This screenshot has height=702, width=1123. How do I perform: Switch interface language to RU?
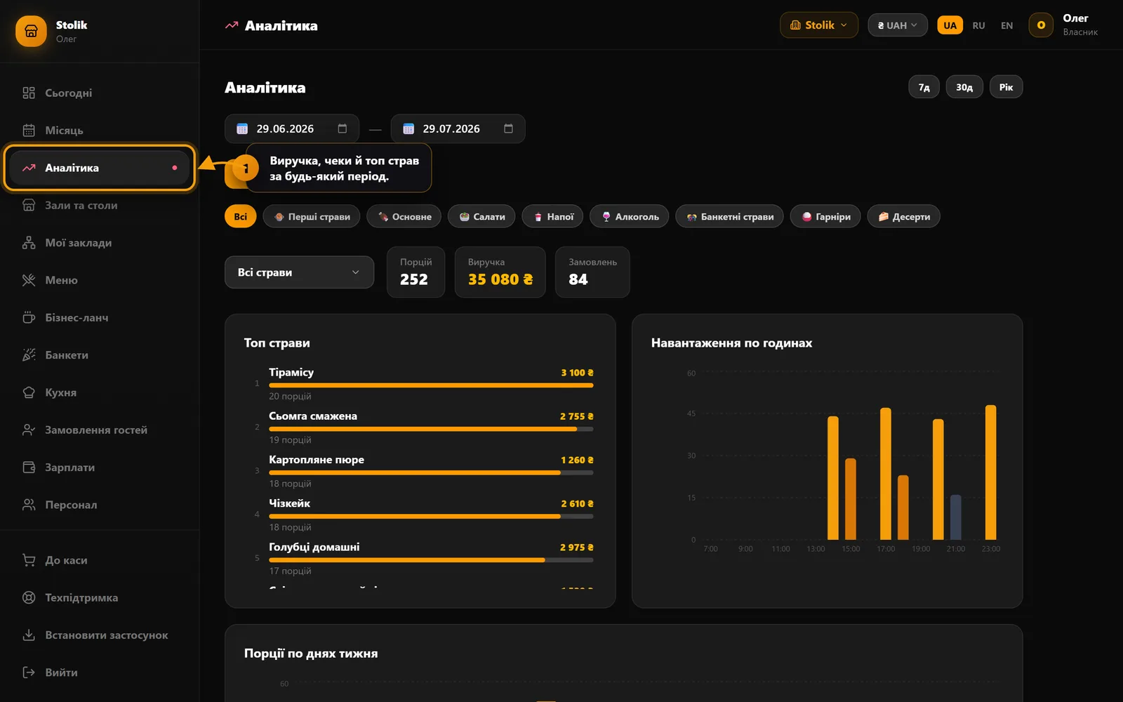coord(978,25)
